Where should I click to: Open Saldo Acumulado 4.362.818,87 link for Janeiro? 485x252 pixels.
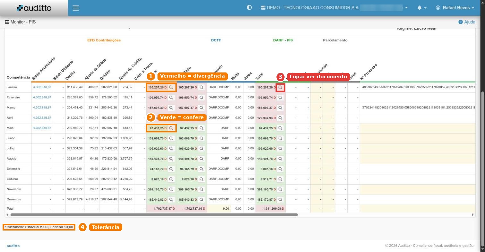point(42,87)
